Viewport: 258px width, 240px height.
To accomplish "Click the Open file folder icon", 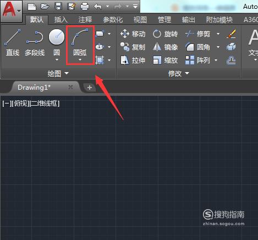I will point(45,7).
